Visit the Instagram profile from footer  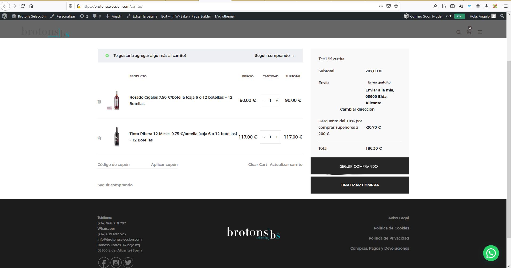(x=116, y=263)
